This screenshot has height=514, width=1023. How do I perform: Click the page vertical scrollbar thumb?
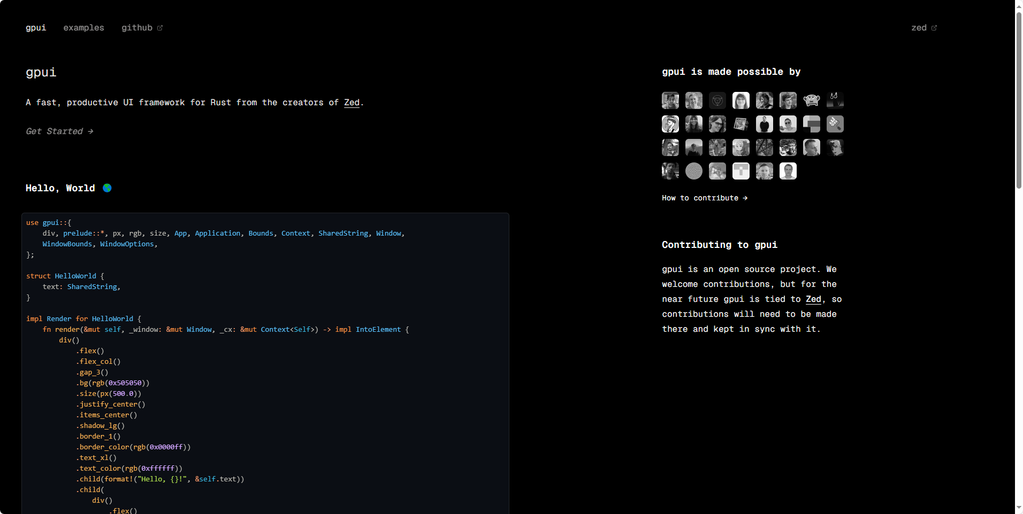point(1019,100)
